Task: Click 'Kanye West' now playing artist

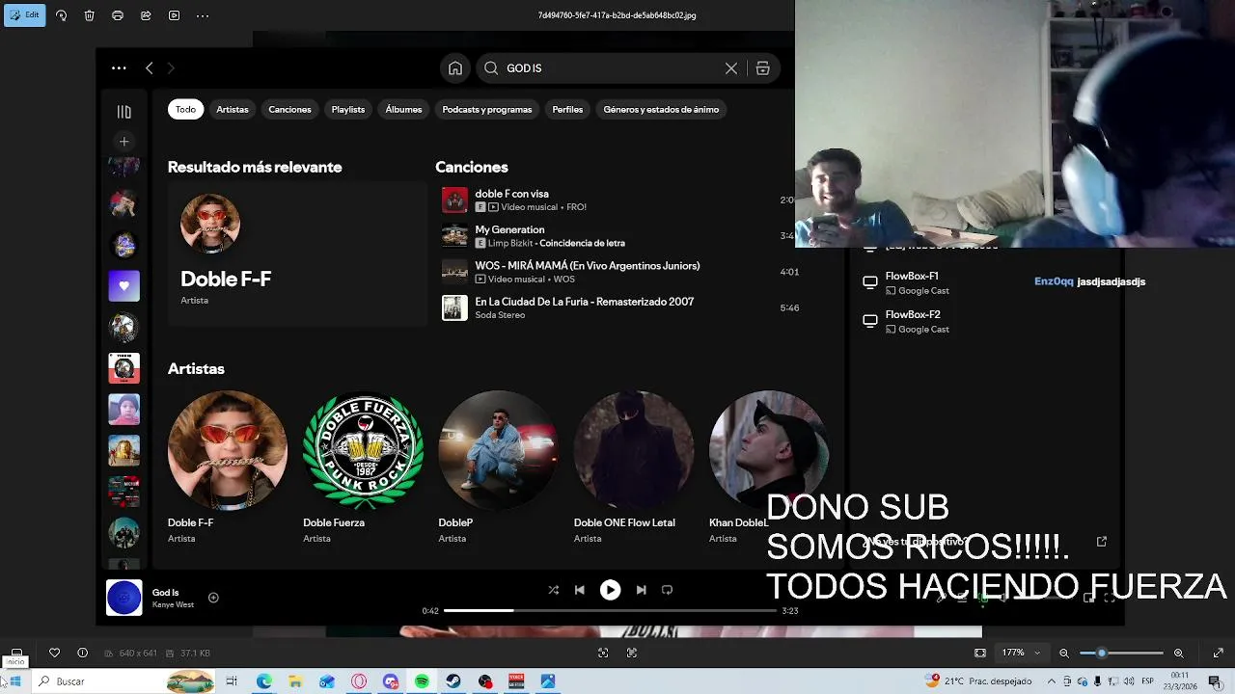Action: tap(173, 604)
